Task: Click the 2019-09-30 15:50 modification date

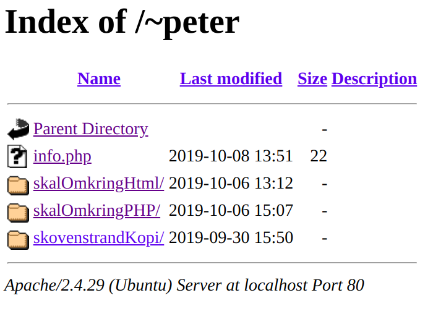Action: (x=231, y=237)
